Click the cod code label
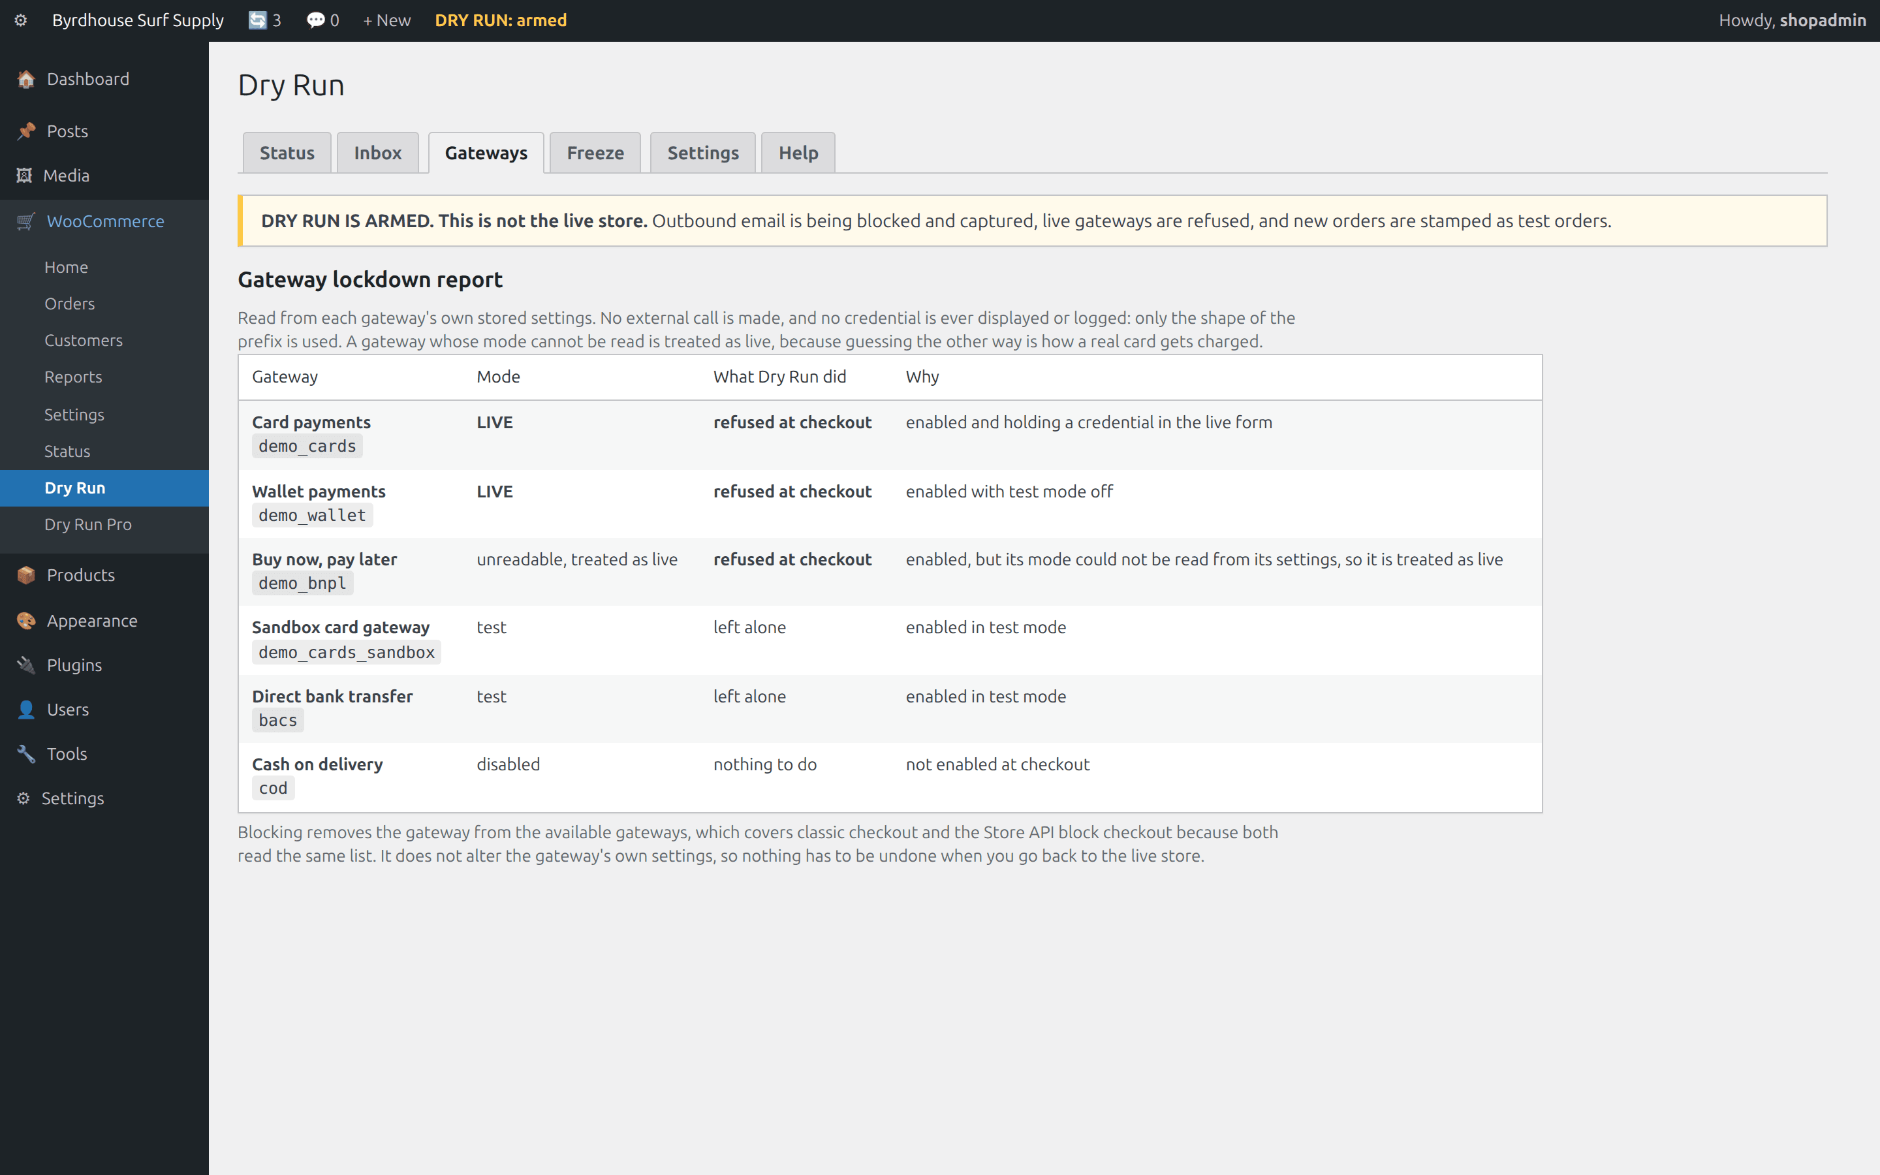Image resolution: width=1880 pixels, height=1175 pixels. [273, 788]
